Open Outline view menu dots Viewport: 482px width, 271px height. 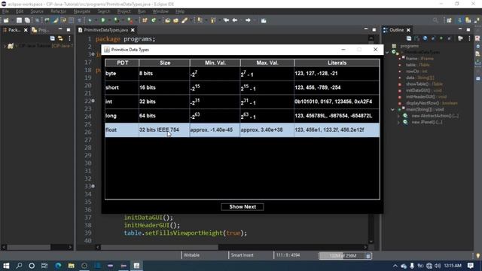tap(469, 38)
